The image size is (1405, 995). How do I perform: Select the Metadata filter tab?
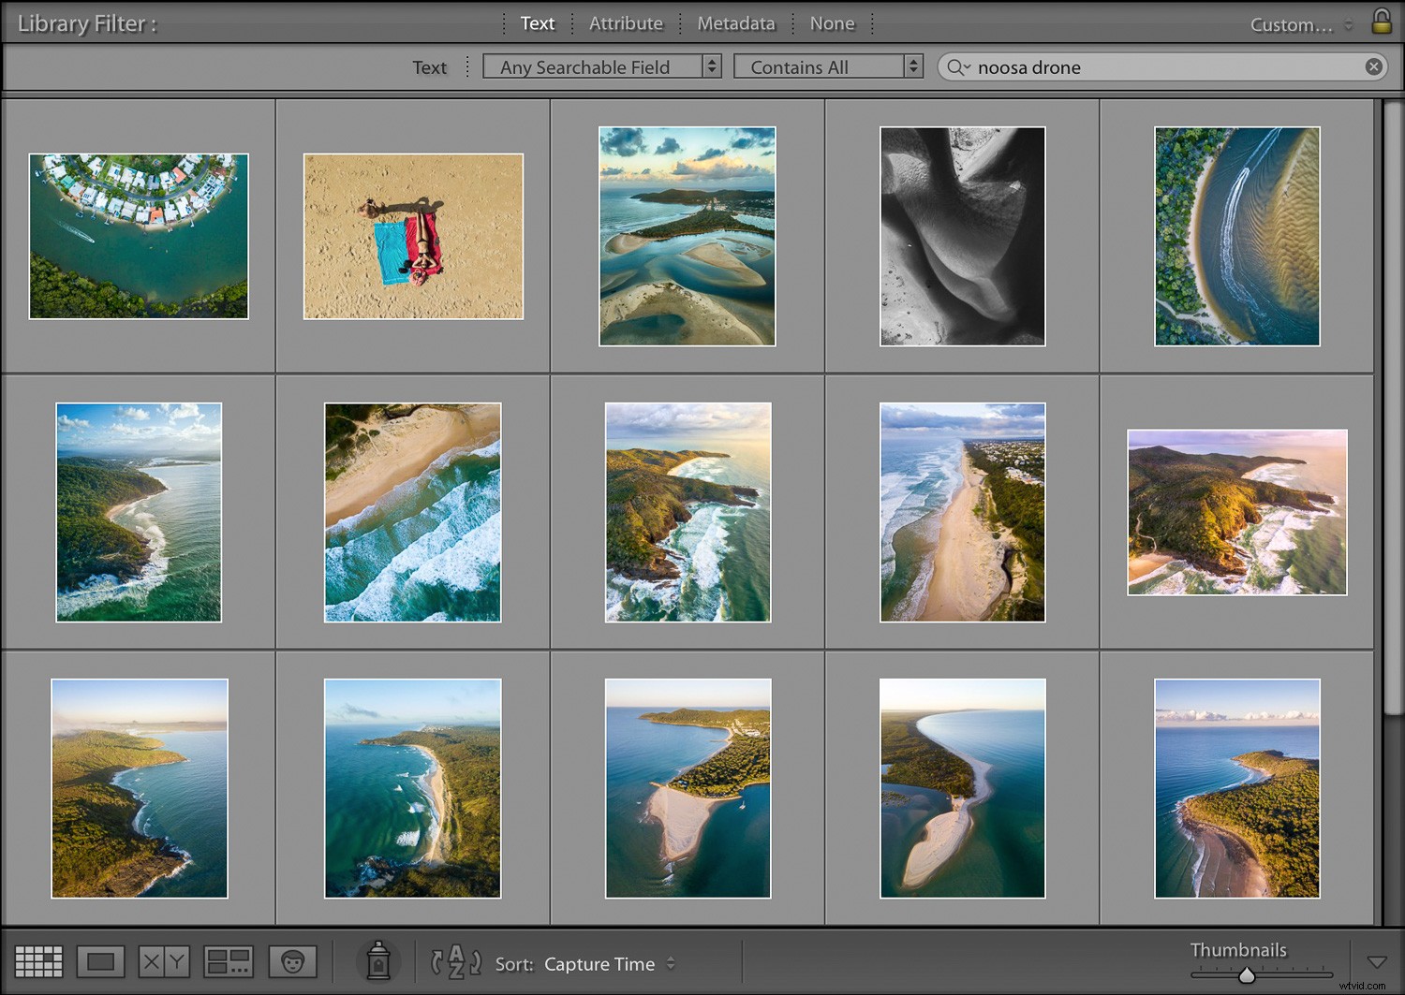click(735, 23)
